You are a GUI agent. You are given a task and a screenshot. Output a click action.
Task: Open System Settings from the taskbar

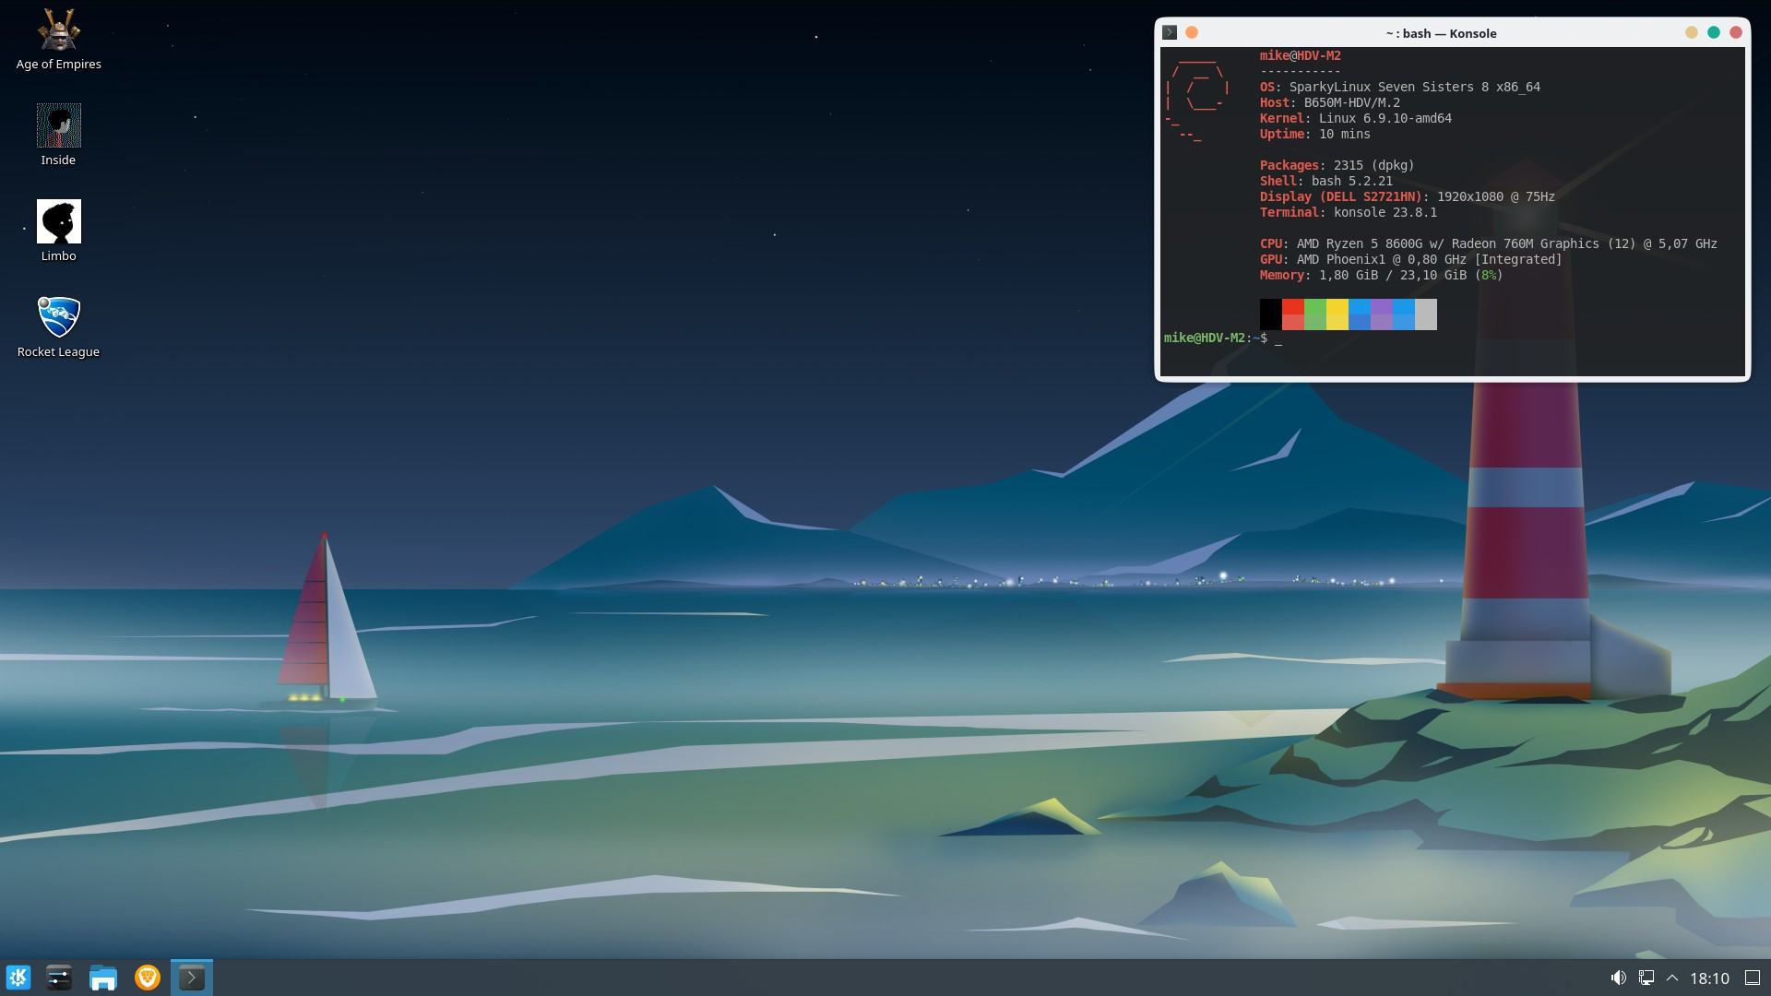click(x=59, y=978)
